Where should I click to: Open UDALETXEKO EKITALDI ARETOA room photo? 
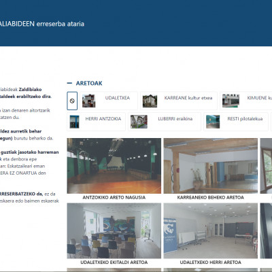tap(114, 231)
